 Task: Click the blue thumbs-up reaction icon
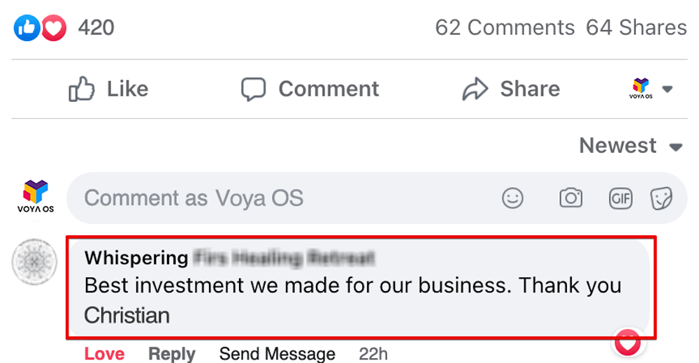click(x=27, y=28)
